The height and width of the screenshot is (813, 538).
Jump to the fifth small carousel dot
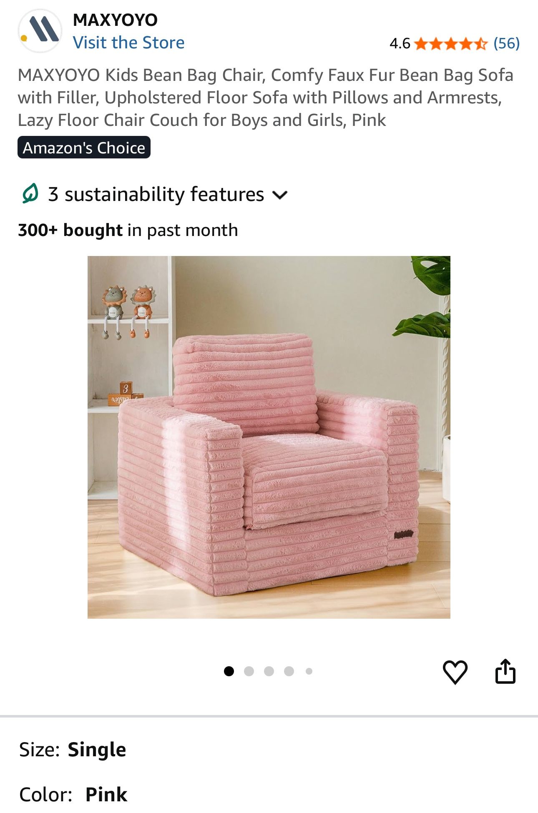coord(309,671)
